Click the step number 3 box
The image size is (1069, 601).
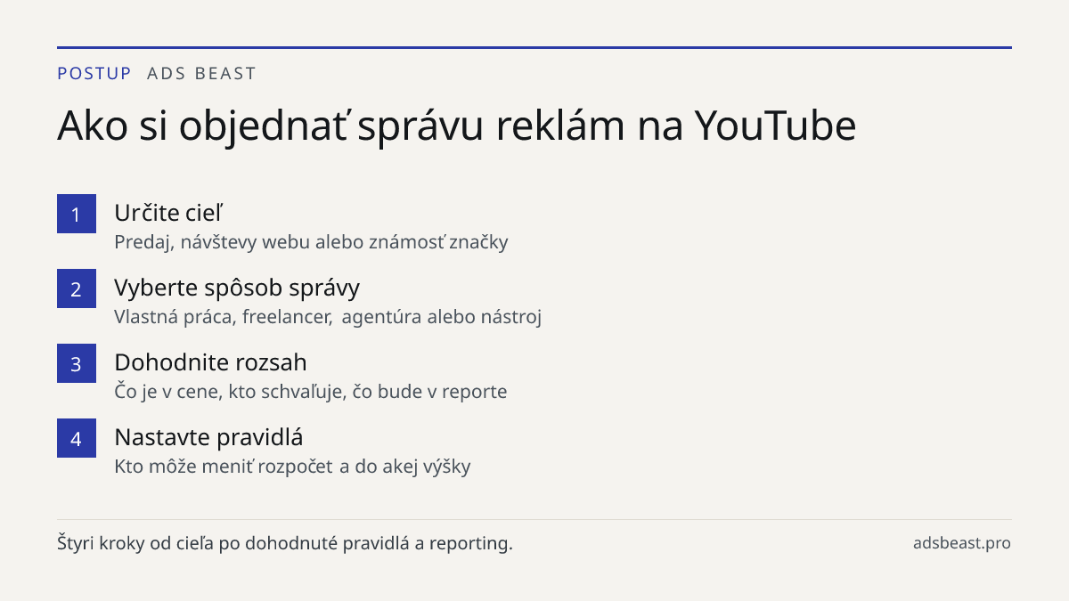[x=77, y=363]
